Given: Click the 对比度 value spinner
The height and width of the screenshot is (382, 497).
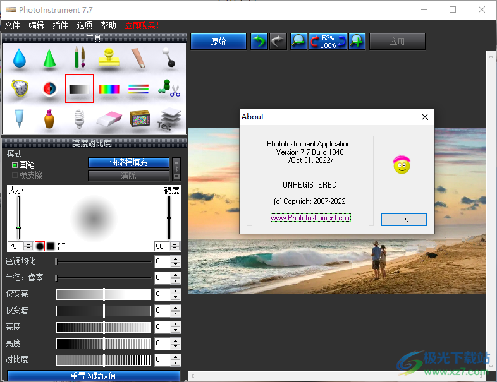Looking at the screenshot, I should pos(176,360).
